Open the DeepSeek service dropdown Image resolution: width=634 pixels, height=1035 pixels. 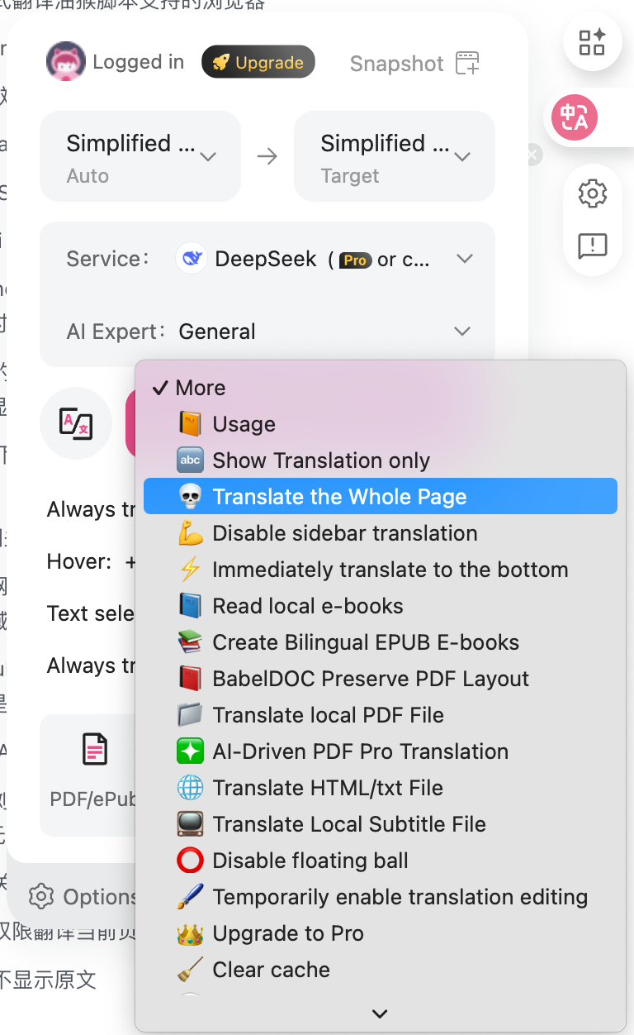pos(464,259)
